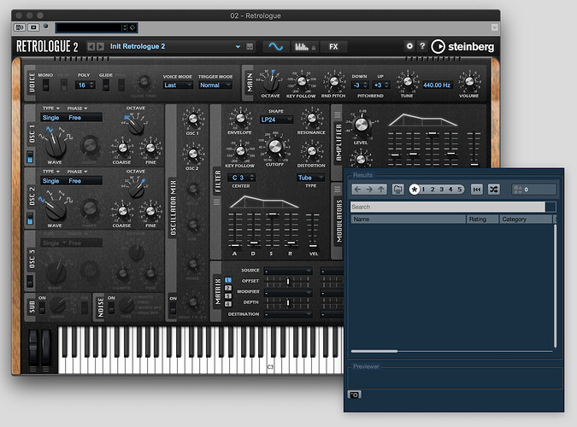
Task: Select rating filter 1
Action: [423, 190]
